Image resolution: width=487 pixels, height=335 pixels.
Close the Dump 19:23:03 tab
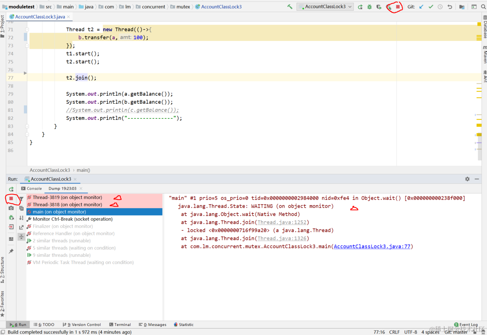(81, 189)
